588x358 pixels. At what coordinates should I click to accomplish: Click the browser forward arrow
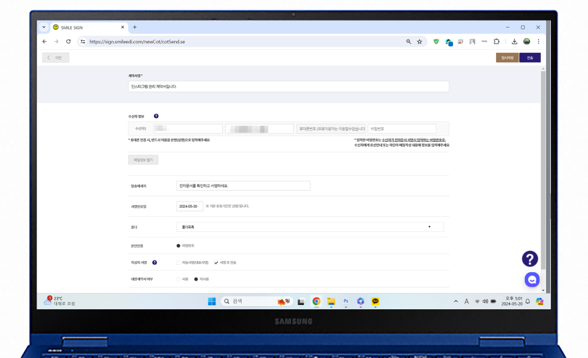pos(56,41)
